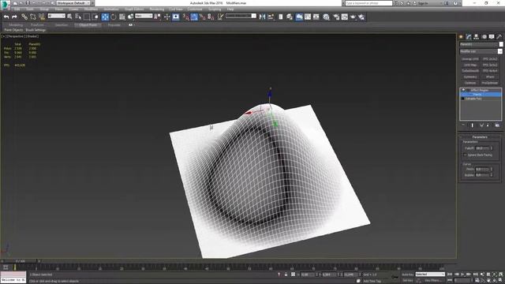Click the Redo arrow in main toolbar

pos(14,17)
